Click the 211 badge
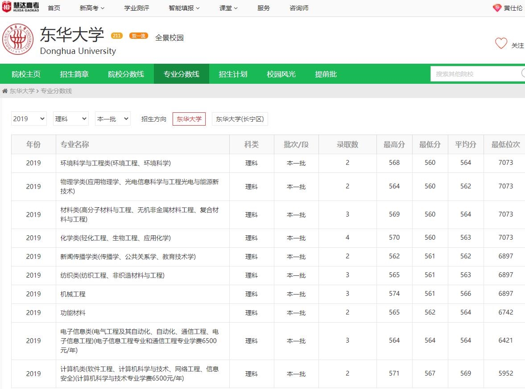This screenshot has height=389, width=525. click(116, 36)
